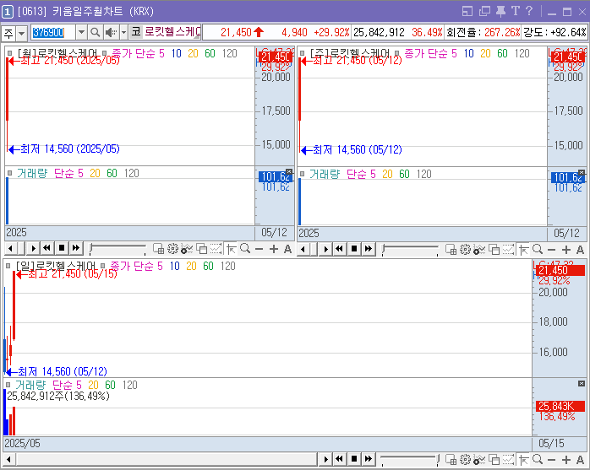Image resolution: width=590 pixels, height=470 pixels.
Task: Toggle the square marker beside [주]로킷헬스케어 title
Action: coord(302,54)
